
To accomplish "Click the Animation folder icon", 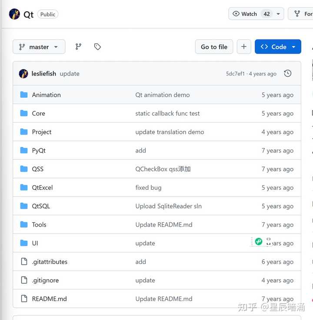I will [x=24, y=95].
